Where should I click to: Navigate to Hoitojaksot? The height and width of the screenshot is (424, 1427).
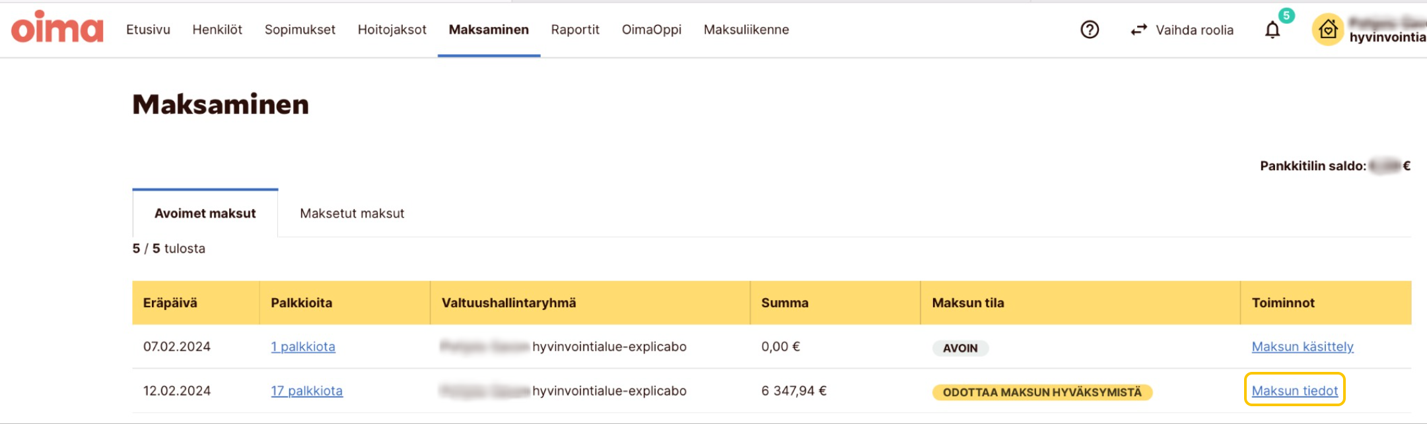coord(392,30)
